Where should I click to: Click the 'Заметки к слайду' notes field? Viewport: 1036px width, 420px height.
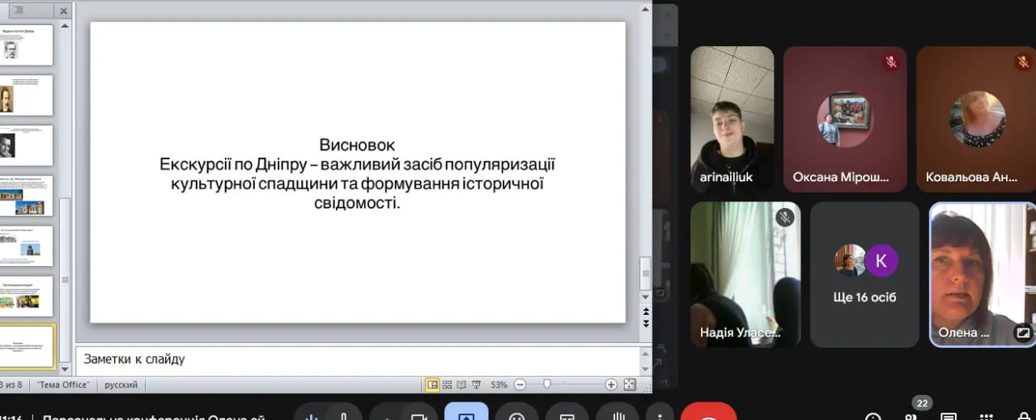click(x=356, y=359)
